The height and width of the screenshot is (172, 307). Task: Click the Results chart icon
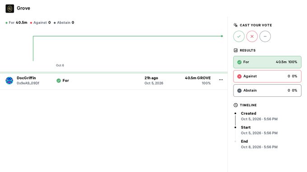(236, 50)
